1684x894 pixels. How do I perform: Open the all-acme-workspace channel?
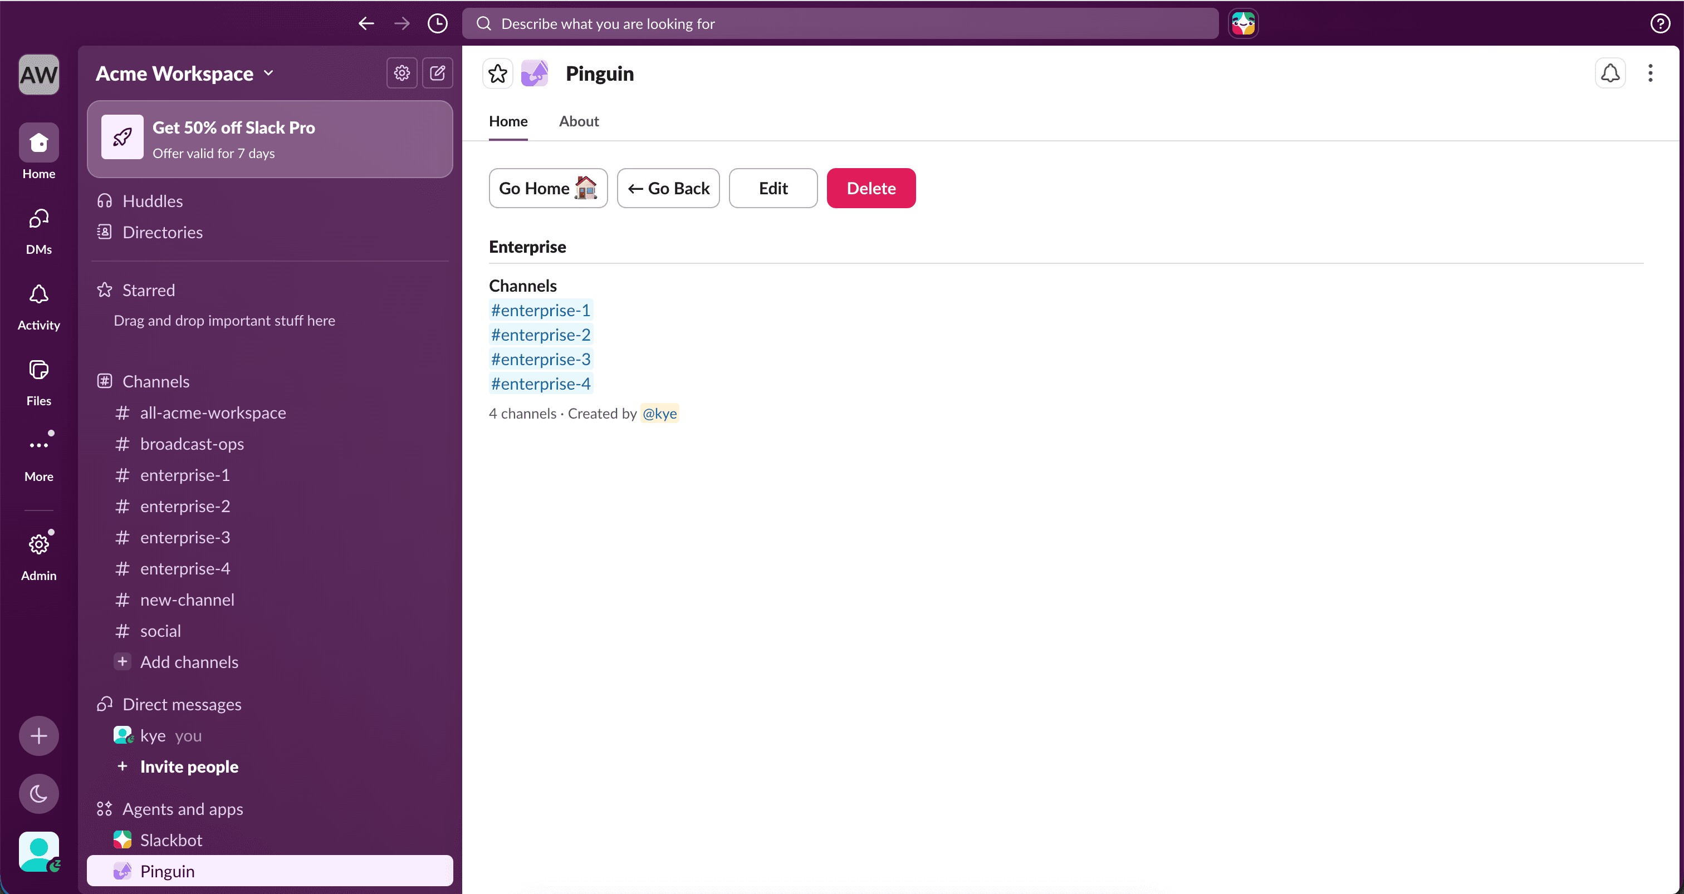click(x=270, y=413)
